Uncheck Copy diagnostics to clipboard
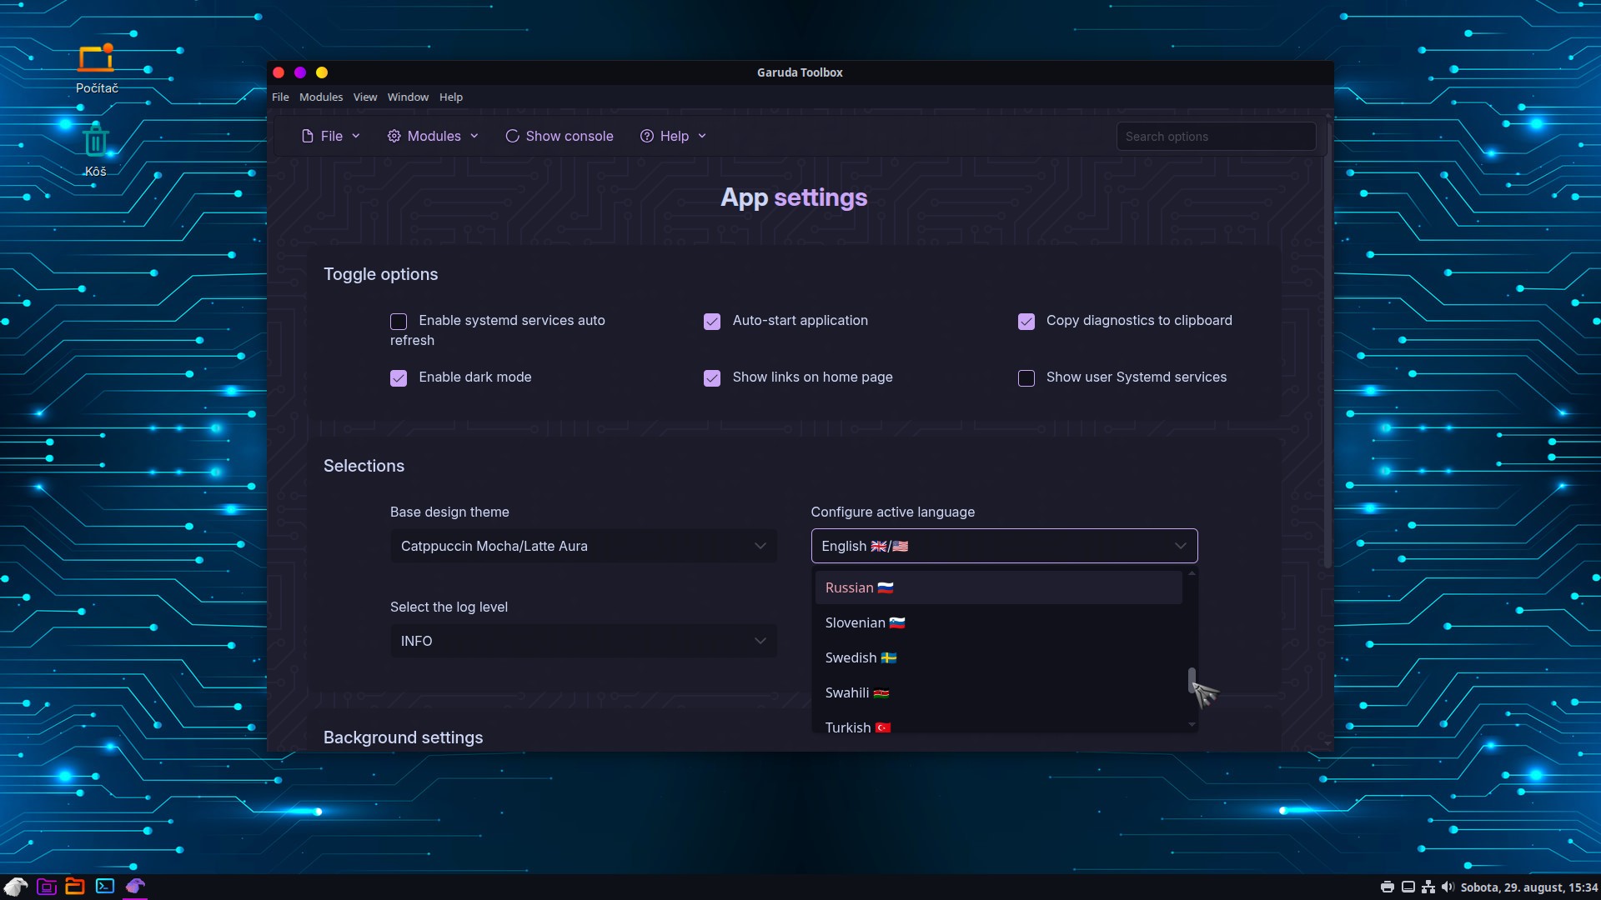 pos(1026,322)
